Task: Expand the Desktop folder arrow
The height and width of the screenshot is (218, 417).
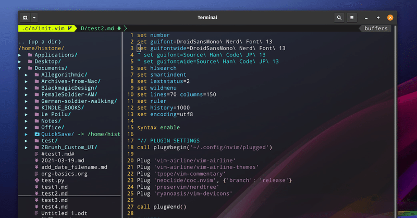Action: point(20,62)
